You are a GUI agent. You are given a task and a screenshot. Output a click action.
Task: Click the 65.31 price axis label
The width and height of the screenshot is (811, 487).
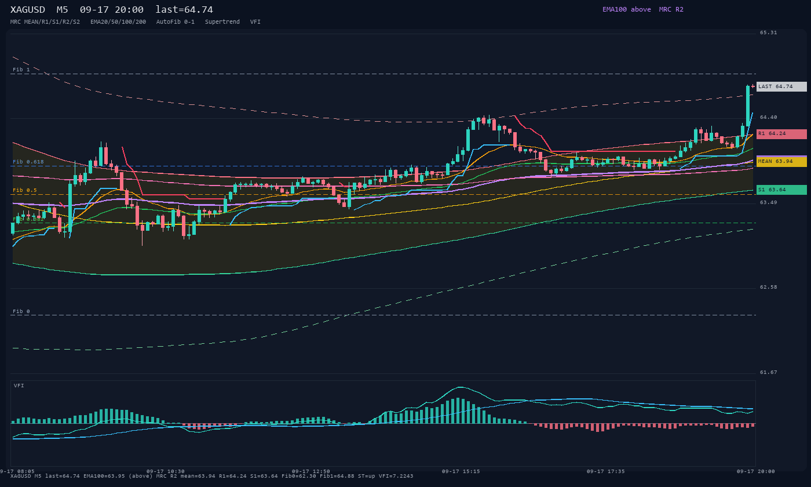point(769,32)
